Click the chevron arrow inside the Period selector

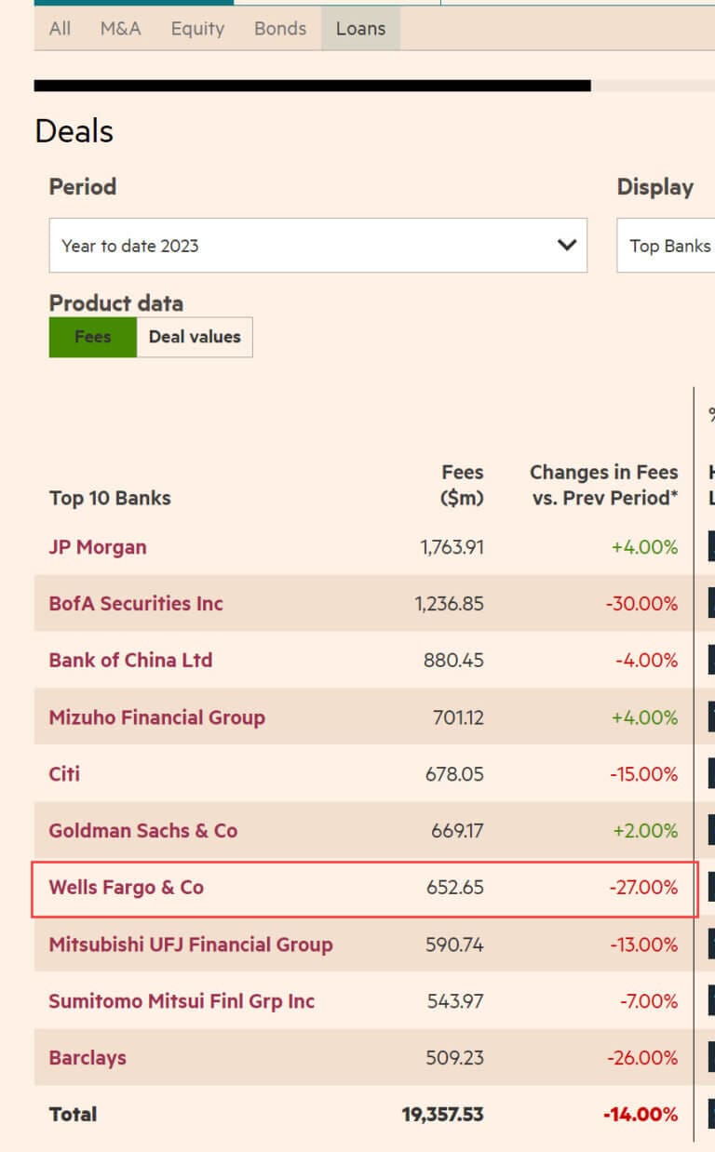click(566, 245)
